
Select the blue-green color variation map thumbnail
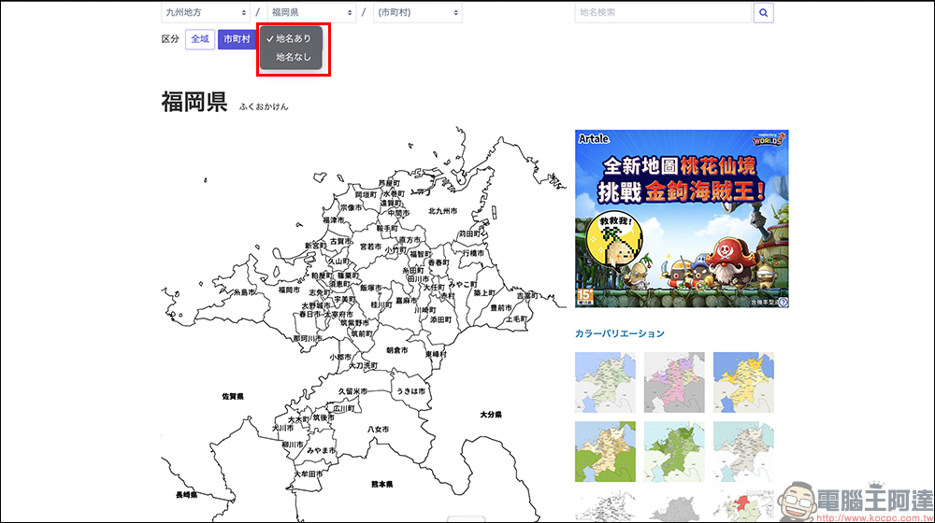(605, 382)
